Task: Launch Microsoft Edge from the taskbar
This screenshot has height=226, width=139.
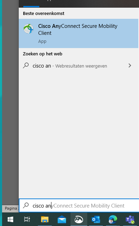Action: pos(113,219)
